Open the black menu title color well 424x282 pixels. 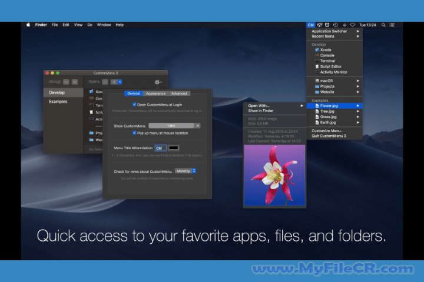point(174,148)
